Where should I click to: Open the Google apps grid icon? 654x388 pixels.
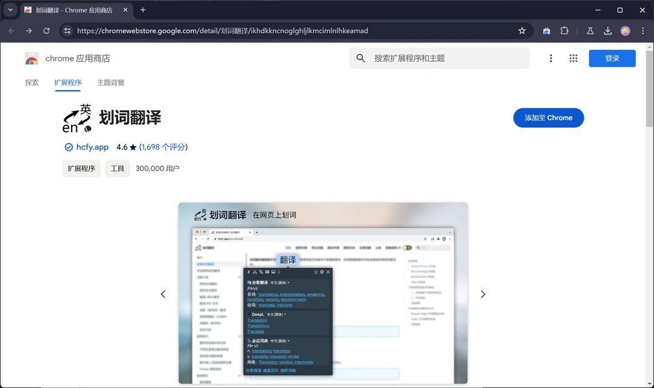(x=573, y=58)
